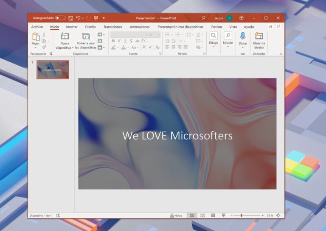Apply italic with the K button
The height and width of the screenshot is (231, 326).
pos(119,41)
